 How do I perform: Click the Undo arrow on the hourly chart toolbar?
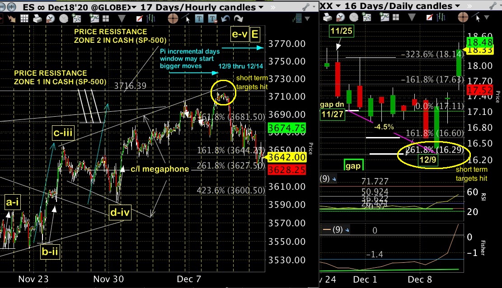pos(226,18)
